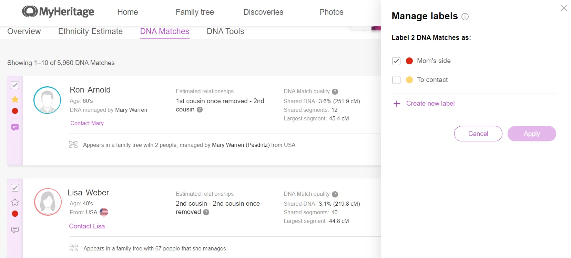Click the family tree icon in Ron Arnold's card

[x=73, y=144]
